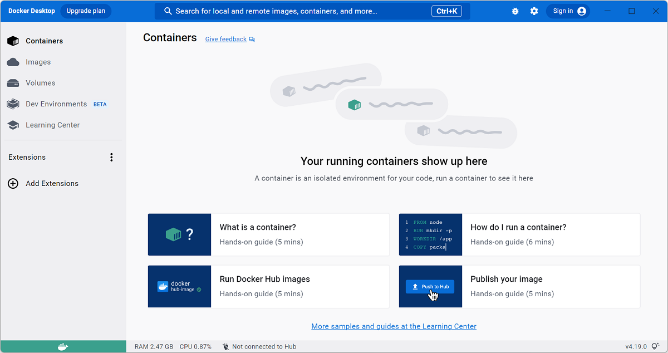Open the How do I run a container guide
The height and width of the screenshot is (353, 668).
click(519, 234)
